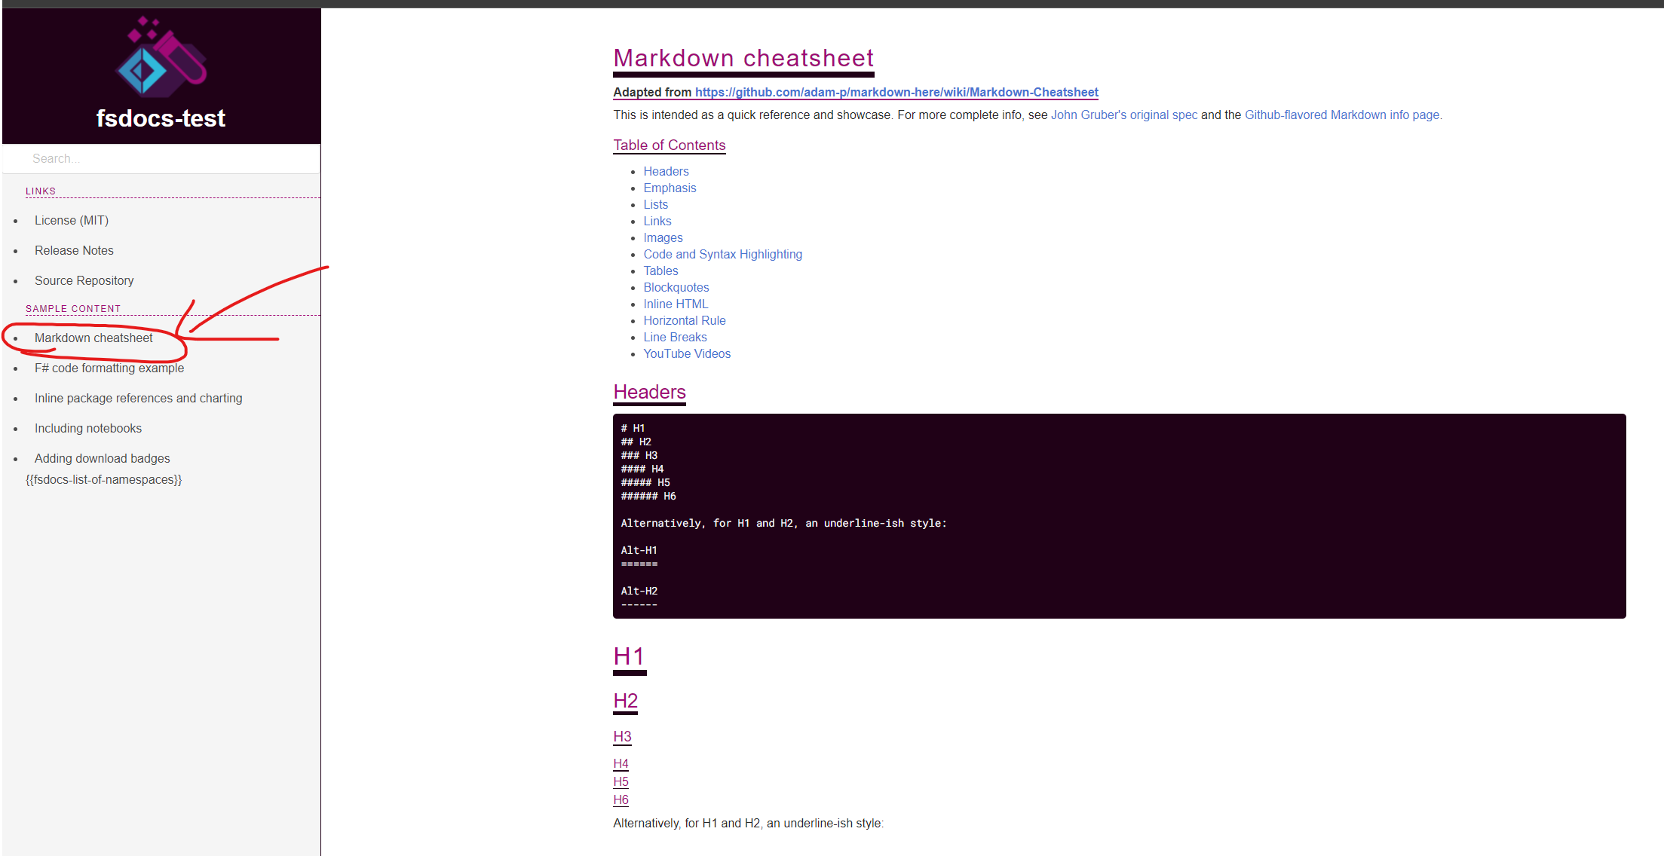Follow the github.com Markdown-Cheatsheet URL
Image resolution: width=1664 pixels, height=856 pixels.
896,92
